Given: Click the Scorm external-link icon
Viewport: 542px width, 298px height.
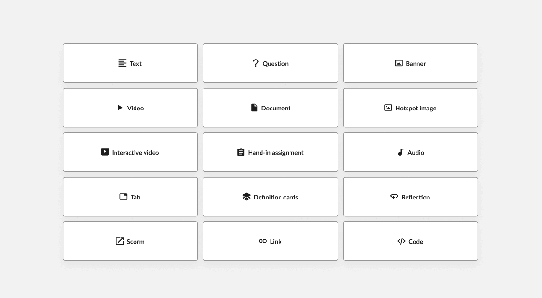Looking at the screenshot, I should click(x=120, y=241).
